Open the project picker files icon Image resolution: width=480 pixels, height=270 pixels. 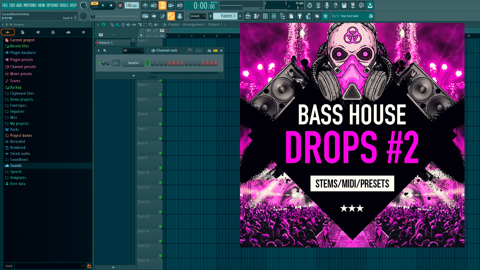pos(291,16)
